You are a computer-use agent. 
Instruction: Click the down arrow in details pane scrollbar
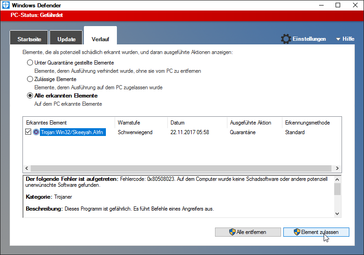(x=337, y=214)
